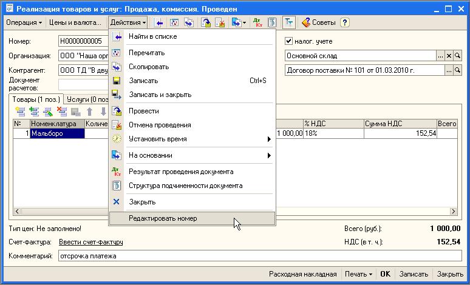The image size is (470, 285).
Task: Choose 'Скопировать' menu entry
Action: (x=192, y=67)
